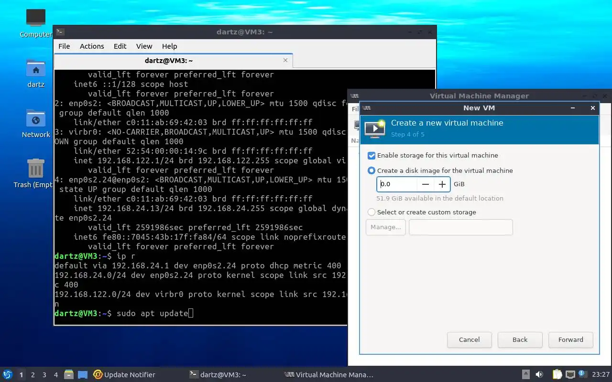Screen dimensions: 612x382
Task: Open the volume control tray icon
Action: point(539,374)
